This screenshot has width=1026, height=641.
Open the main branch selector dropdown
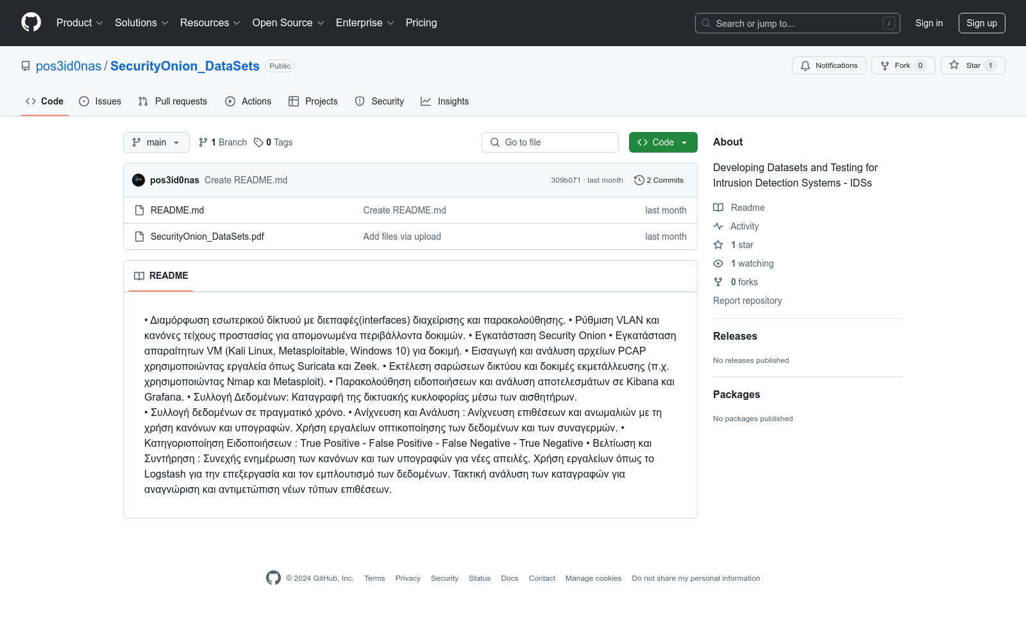click(156, 142)
